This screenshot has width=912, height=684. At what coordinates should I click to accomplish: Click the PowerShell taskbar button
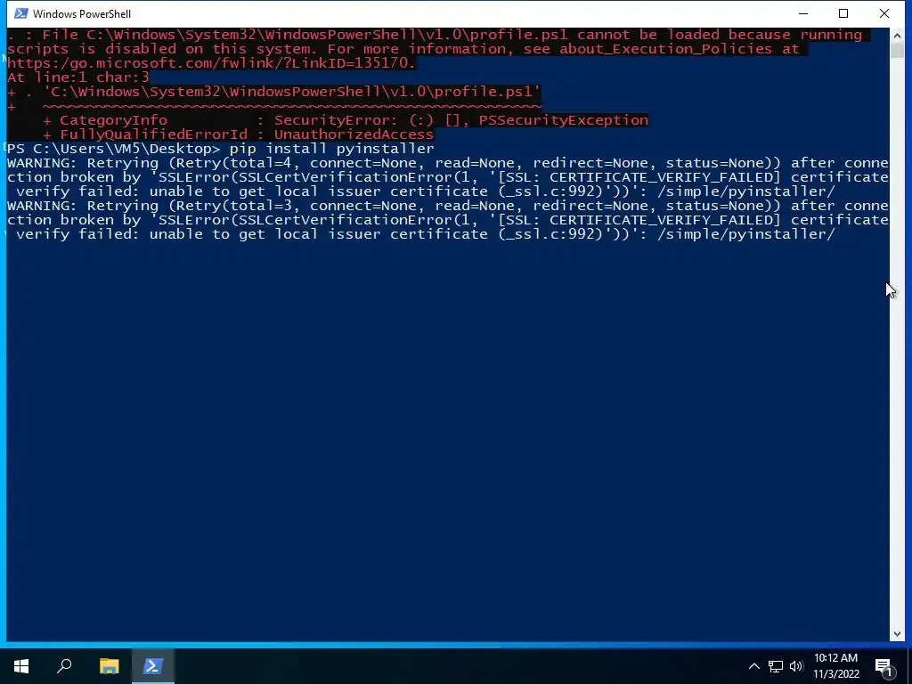tap(153, 666)
